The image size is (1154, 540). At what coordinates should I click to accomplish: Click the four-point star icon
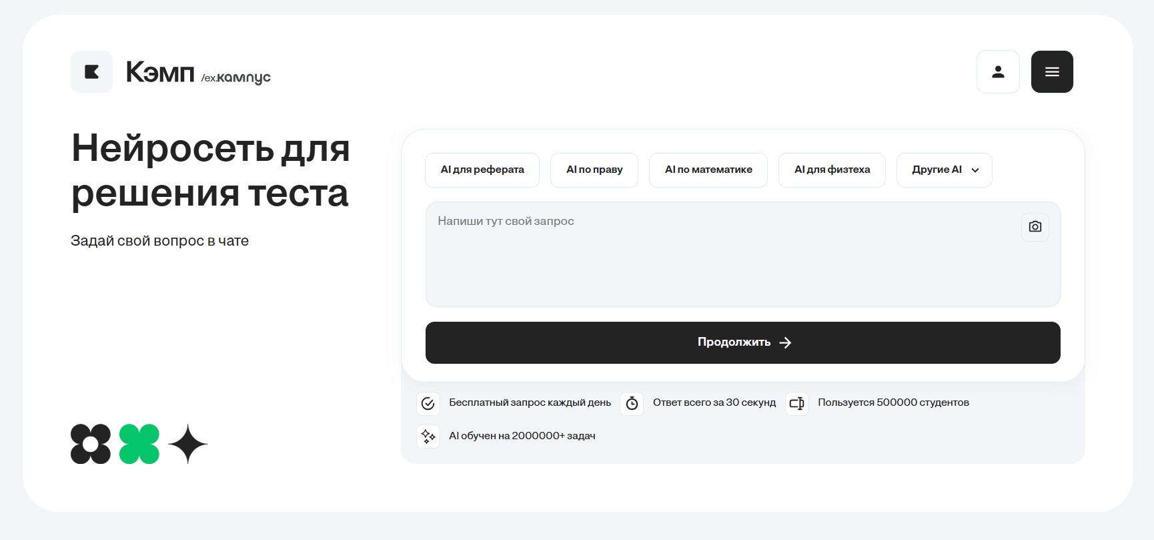[x=188, y=444]
